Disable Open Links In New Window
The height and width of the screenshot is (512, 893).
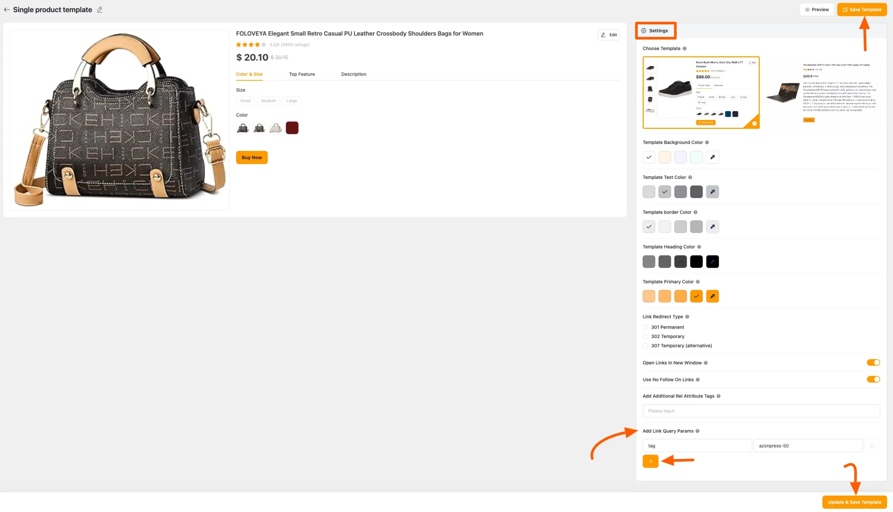coord(873,362)
